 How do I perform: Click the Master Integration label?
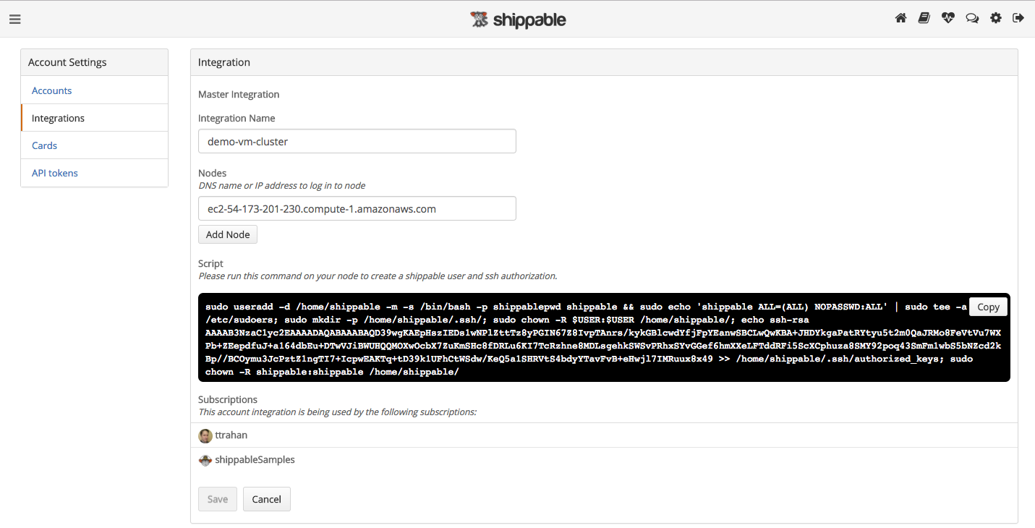(x=239, y=94)
